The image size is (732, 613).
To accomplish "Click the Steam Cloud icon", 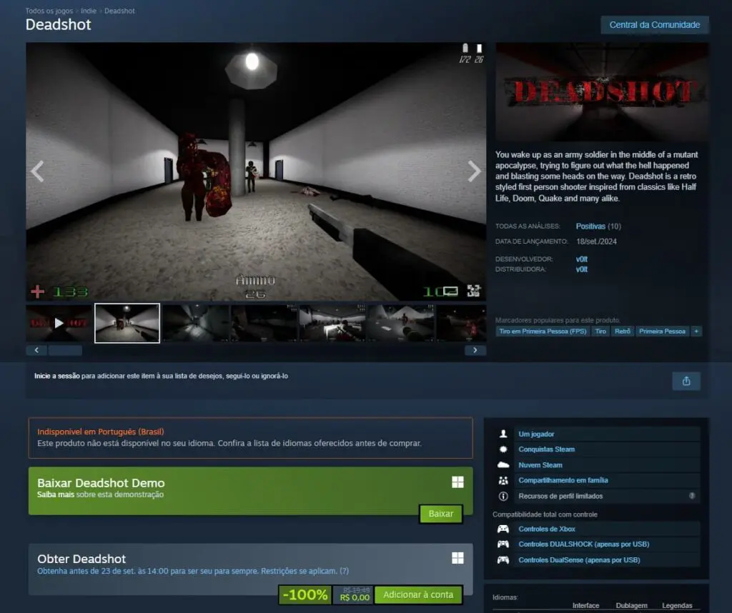I will click(503, 465).
